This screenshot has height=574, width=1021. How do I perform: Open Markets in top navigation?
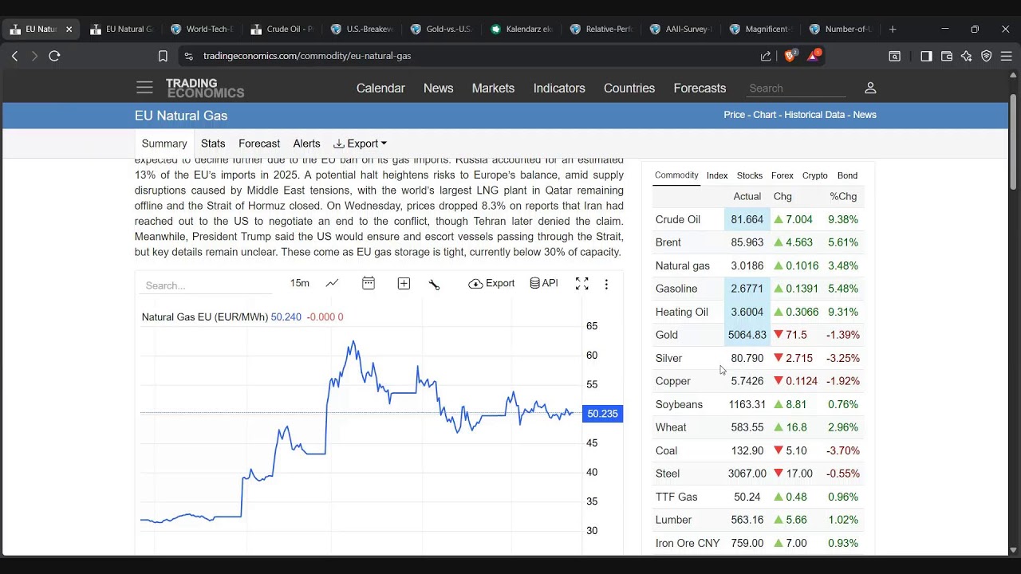click(493, 88)
